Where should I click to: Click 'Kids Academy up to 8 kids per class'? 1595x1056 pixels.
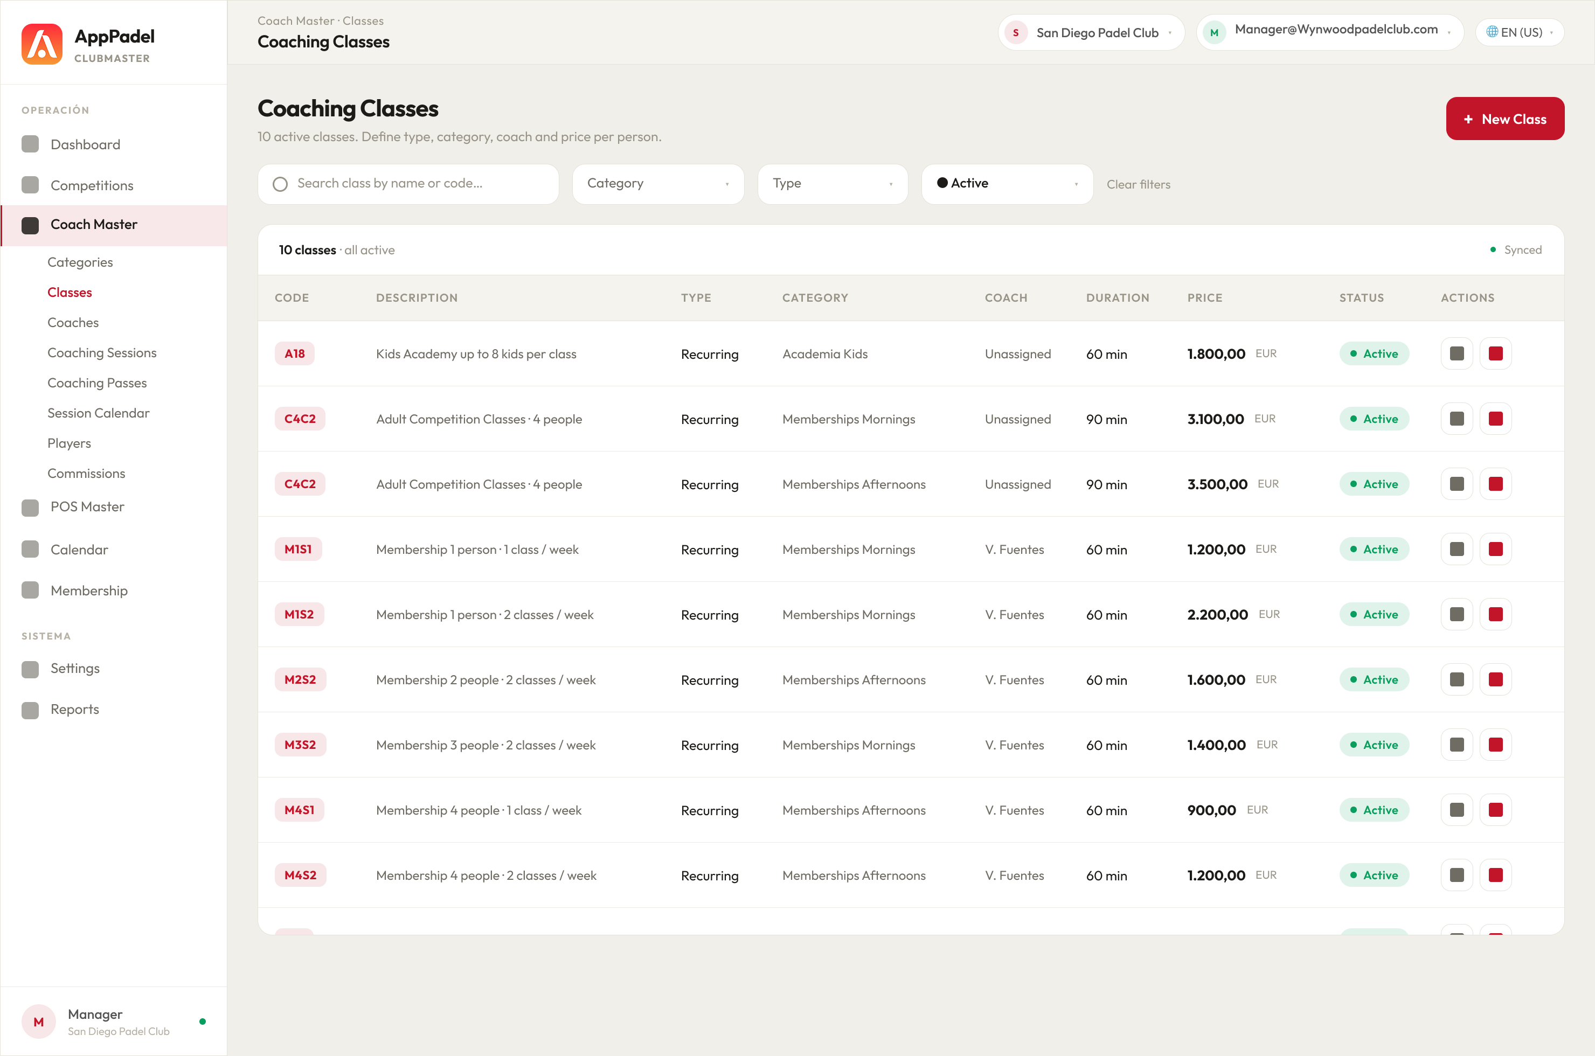tap(476, 355)
